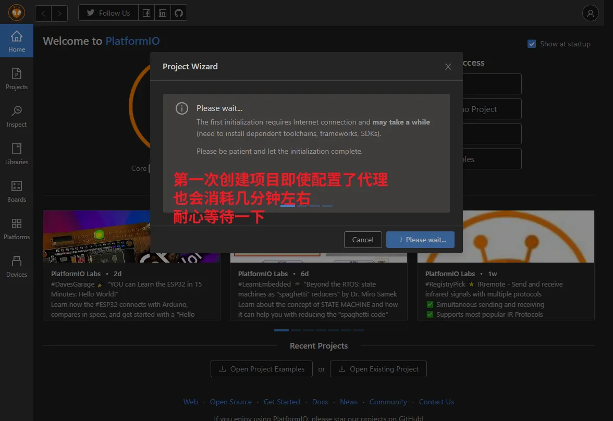The image size is (613, 421).
Task: Click Open Project Examples button
Action: coord(262,369)
